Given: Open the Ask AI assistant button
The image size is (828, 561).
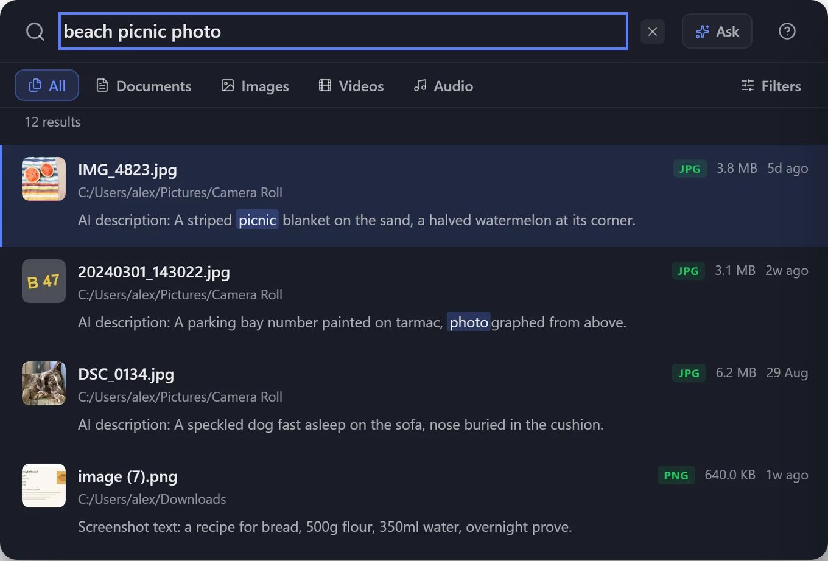Looking at the screenshot, I should [x=717, y=32].
